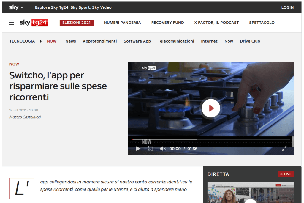Click the NOW category label above headline
304x203 pixels.
pyautogui.click(x=14, y=64)
